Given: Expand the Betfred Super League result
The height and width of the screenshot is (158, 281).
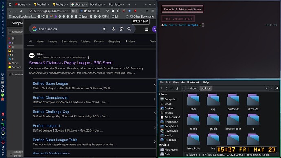Looking at the screenshot, I should 154,86.
